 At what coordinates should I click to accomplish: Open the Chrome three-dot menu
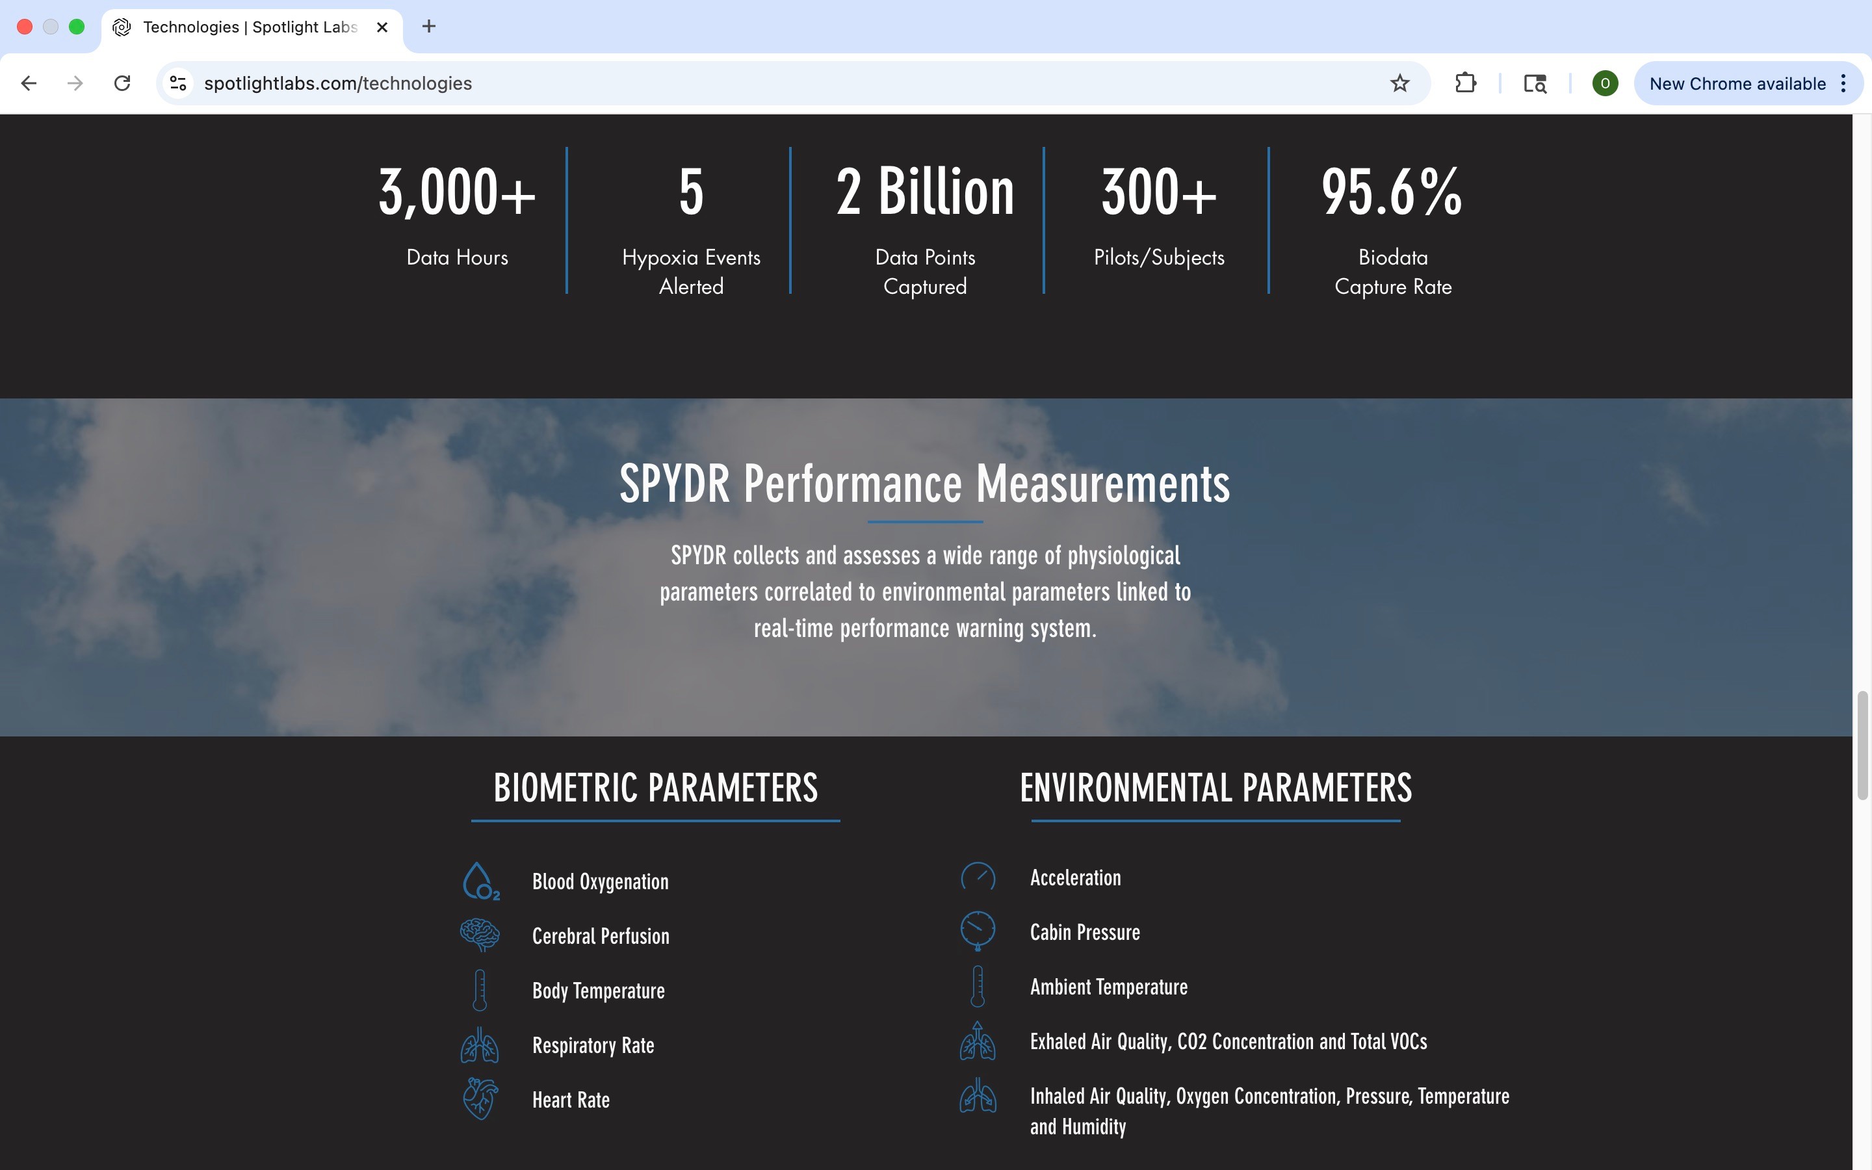pos(1844,84)
